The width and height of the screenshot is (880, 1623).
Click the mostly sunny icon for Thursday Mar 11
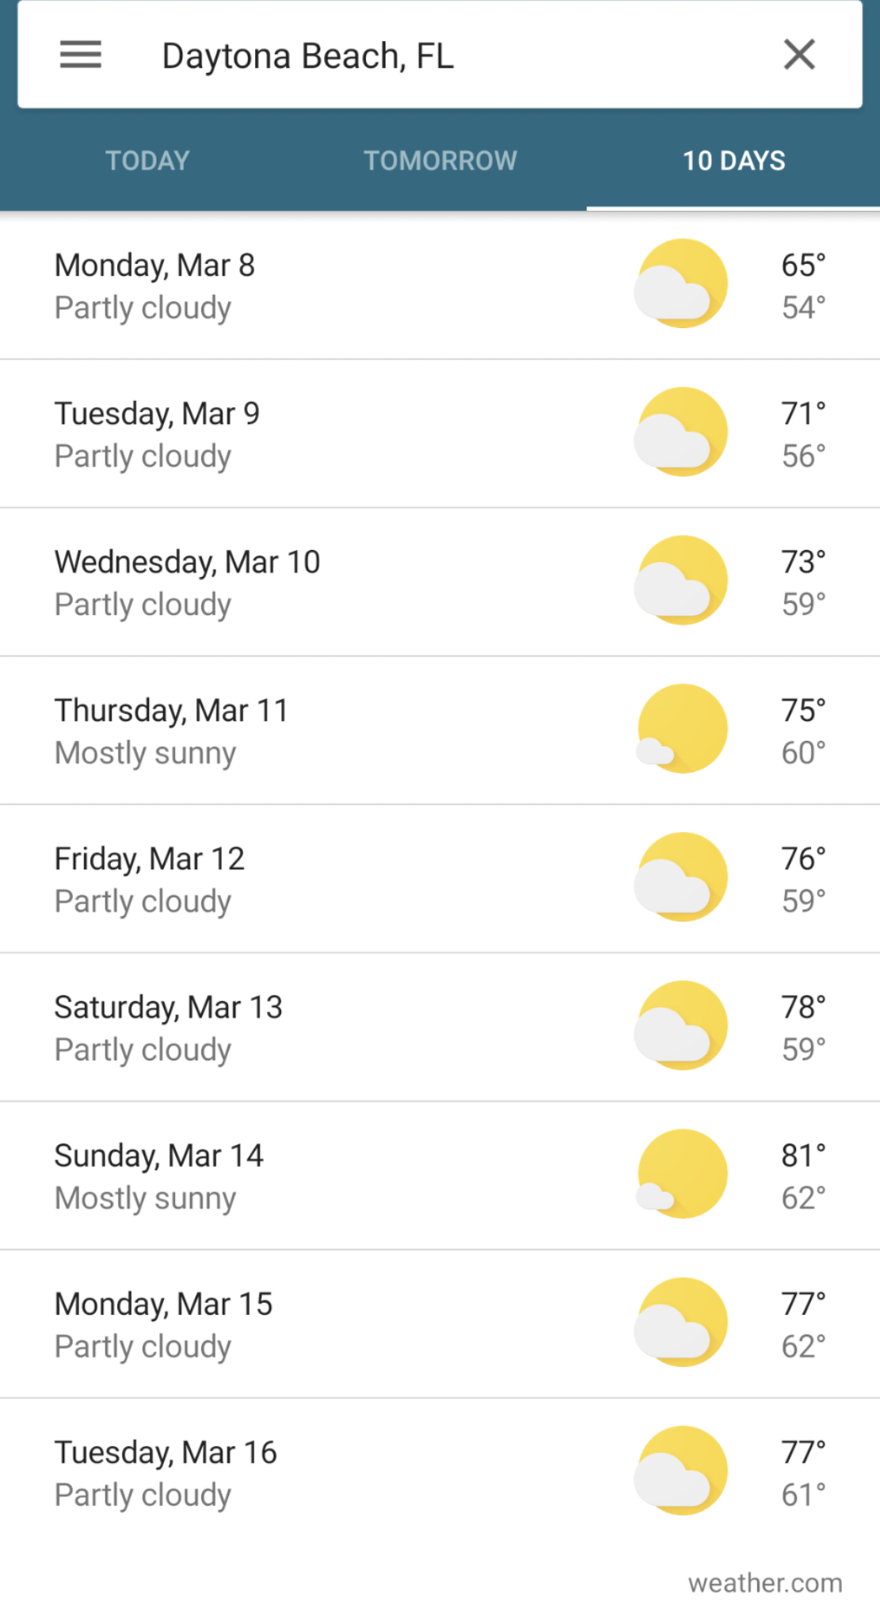(681, 728)
